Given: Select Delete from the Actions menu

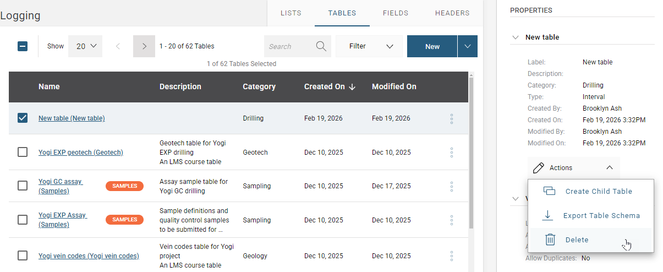Looking at the screenshot, I should [577, 240].
